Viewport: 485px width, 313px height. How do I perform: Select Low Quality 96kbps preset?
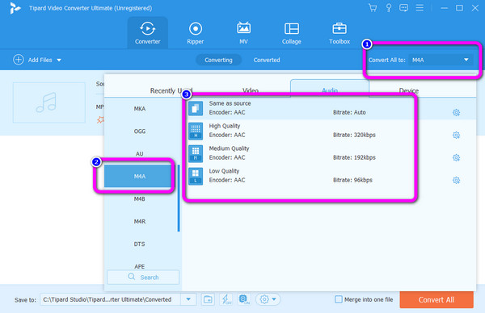click(329, 176)
